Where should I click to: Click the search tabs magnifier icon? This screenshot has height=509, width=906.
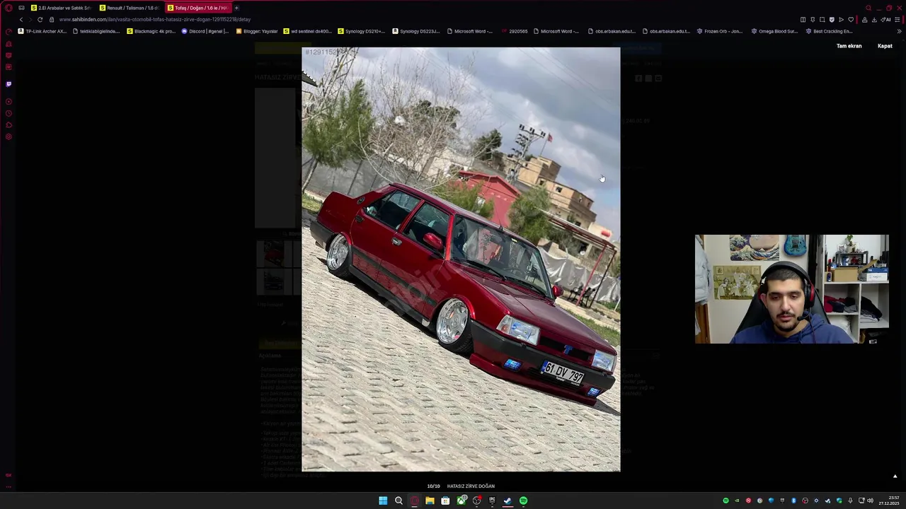tap(868, 8)
